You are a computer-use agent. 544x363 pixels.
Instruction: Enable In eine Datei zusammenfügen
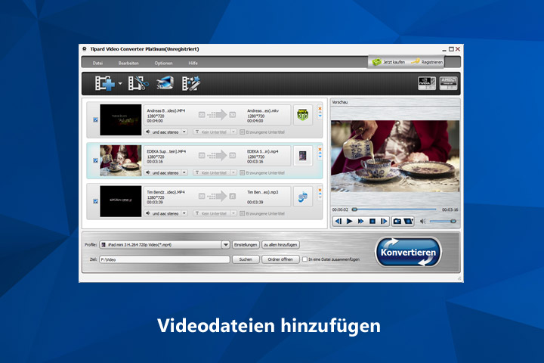click(x=304, y=259)
